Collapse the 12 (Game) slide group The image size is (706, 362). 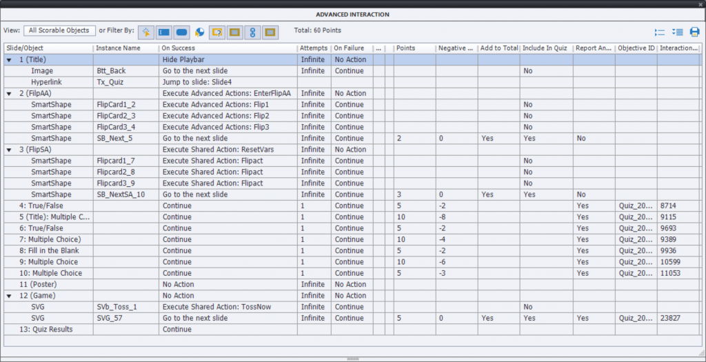tap(9, 296)
